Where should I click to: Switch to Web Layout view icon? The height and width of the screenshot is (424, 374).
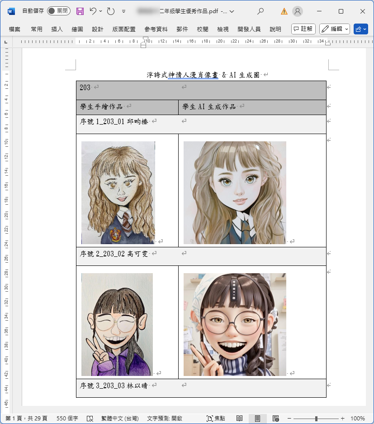pos(276,418)
